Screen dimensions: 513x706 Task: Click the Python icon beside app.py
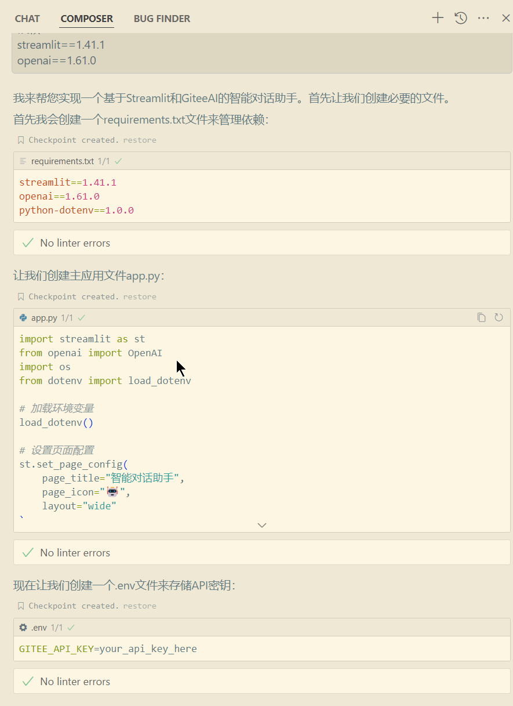tap(23, 318)
